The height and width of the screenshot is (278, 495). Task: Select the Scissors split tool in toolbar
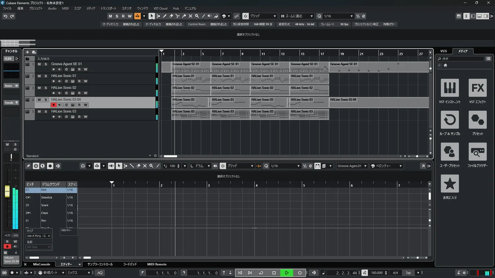point(178,16)
